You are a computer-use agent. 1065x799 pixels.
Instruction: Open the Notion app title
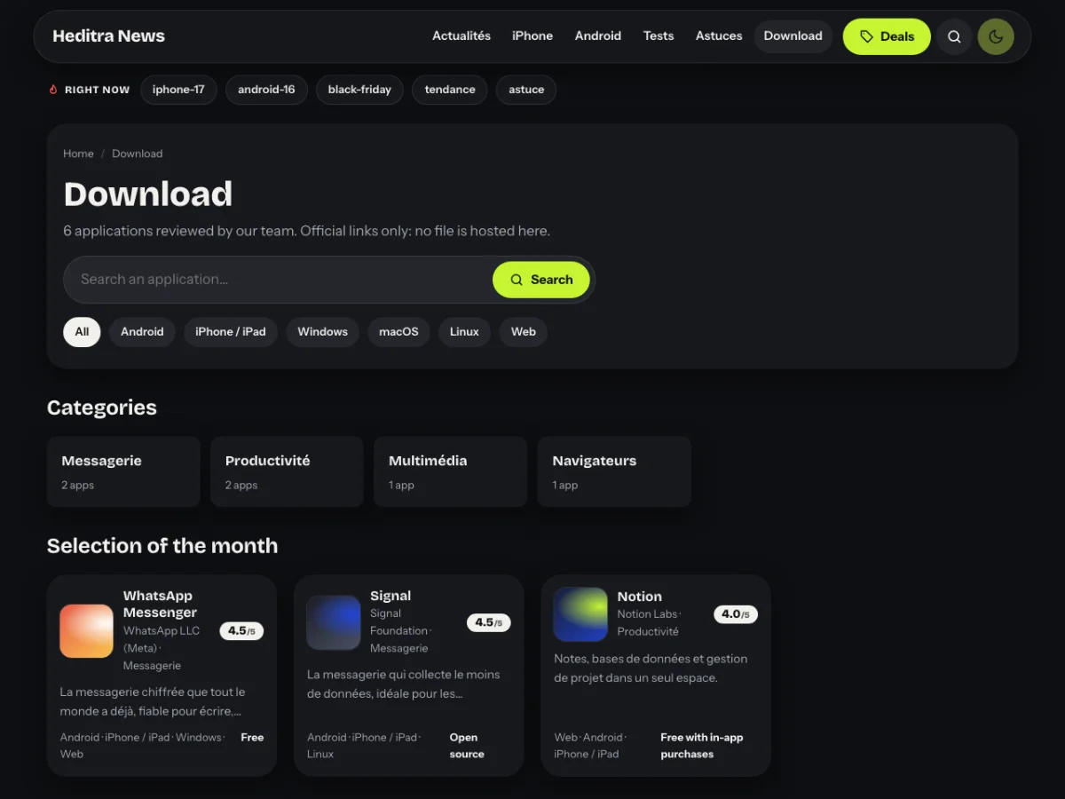640,597
